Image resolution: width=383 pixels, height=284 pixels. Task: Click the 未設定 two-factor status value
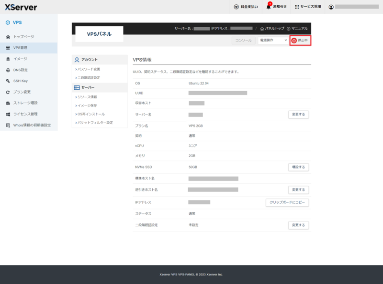point(193,225)
